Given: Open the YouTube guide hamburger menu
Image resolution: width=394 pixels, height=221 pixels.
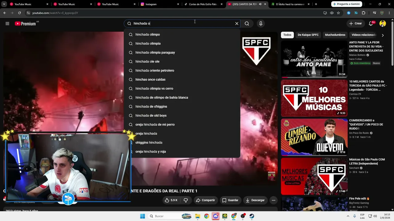Looking at the screenshot, I should (7, 24).
